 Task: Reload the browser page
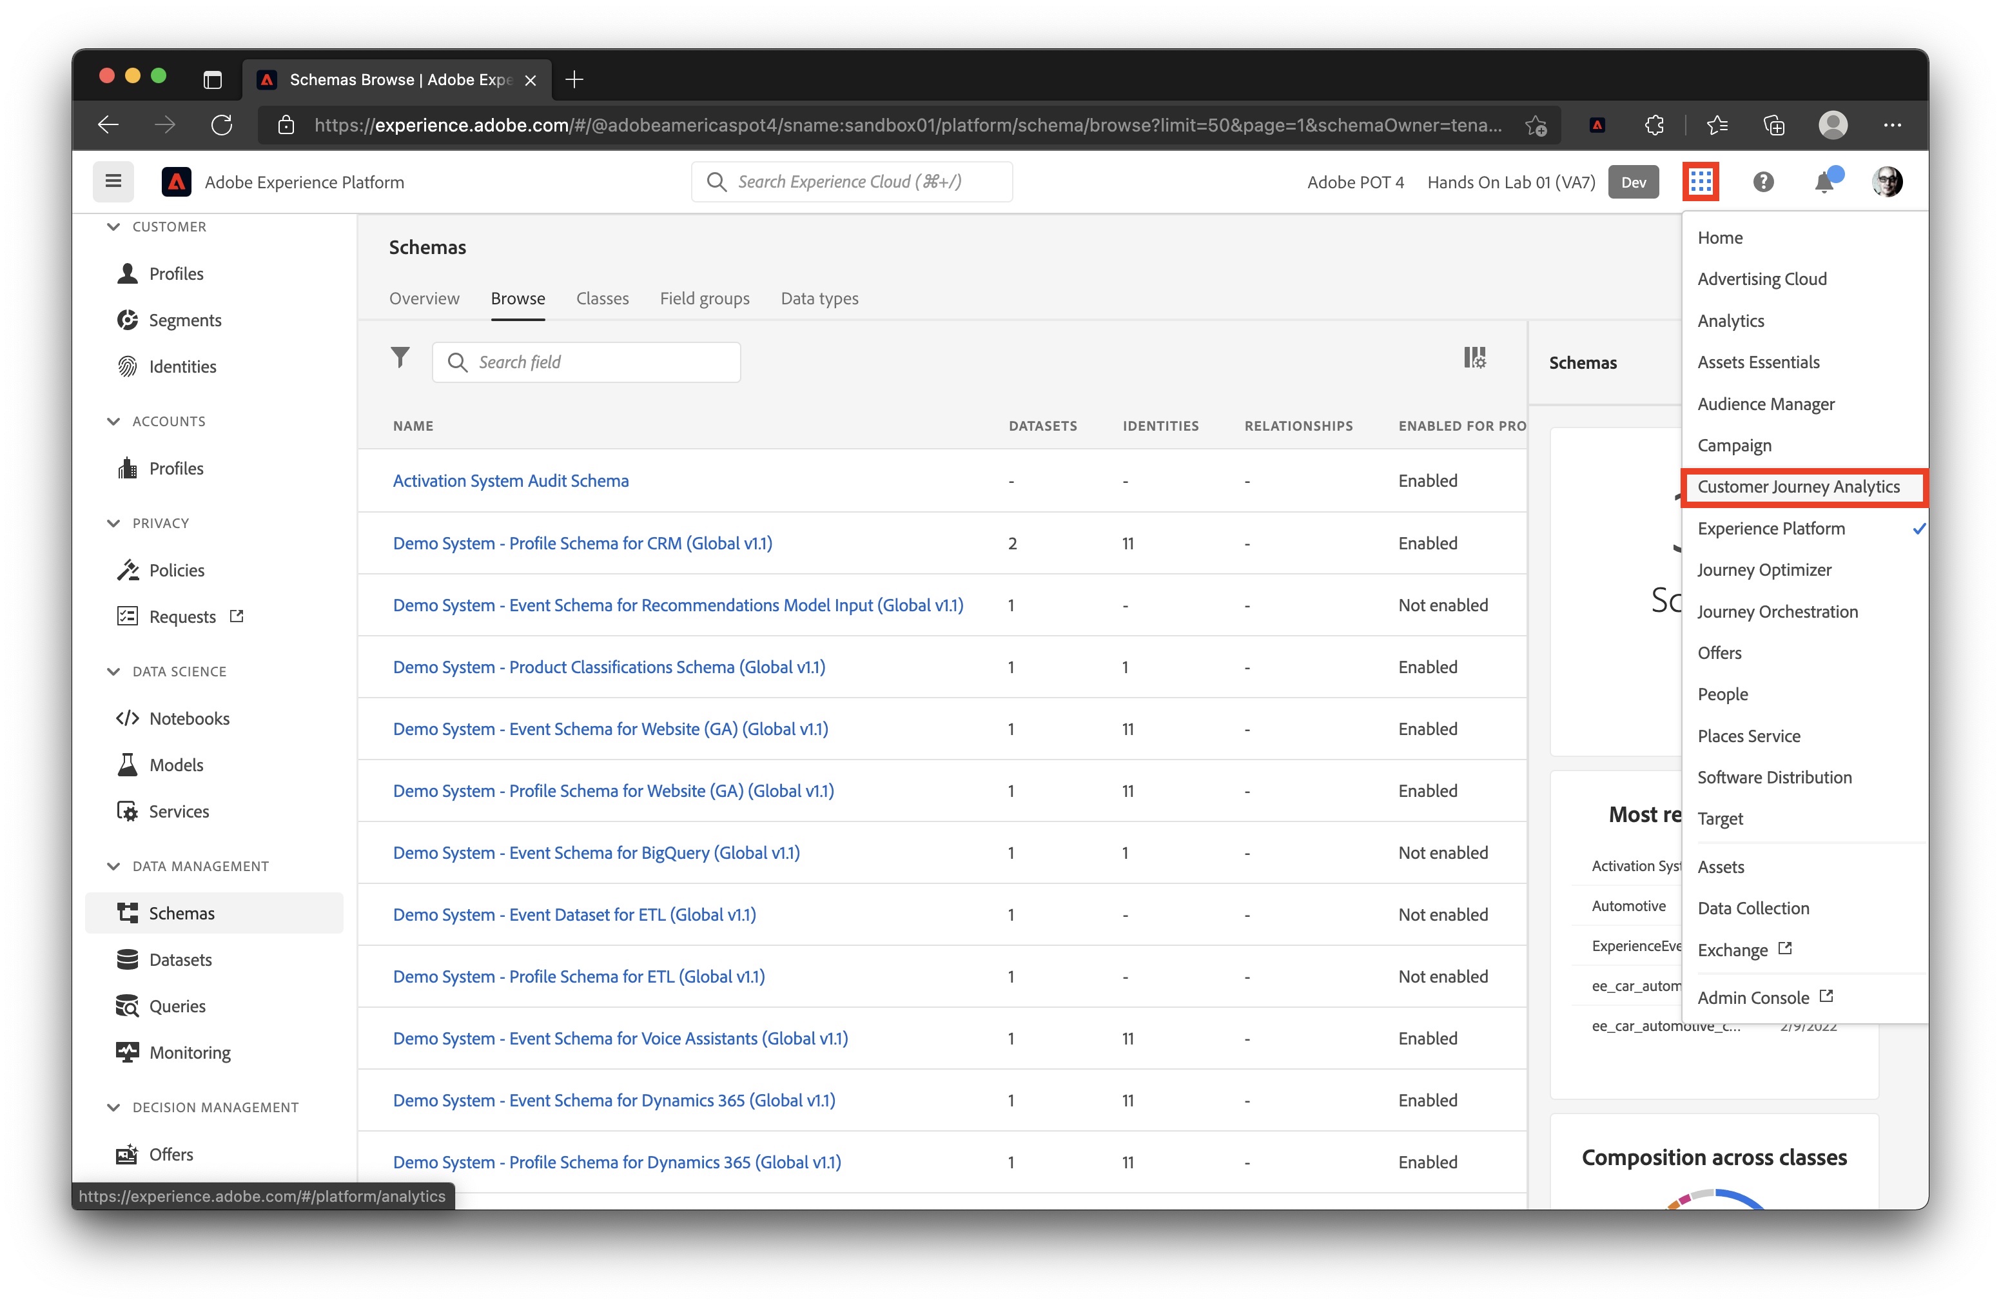[222, 125]
